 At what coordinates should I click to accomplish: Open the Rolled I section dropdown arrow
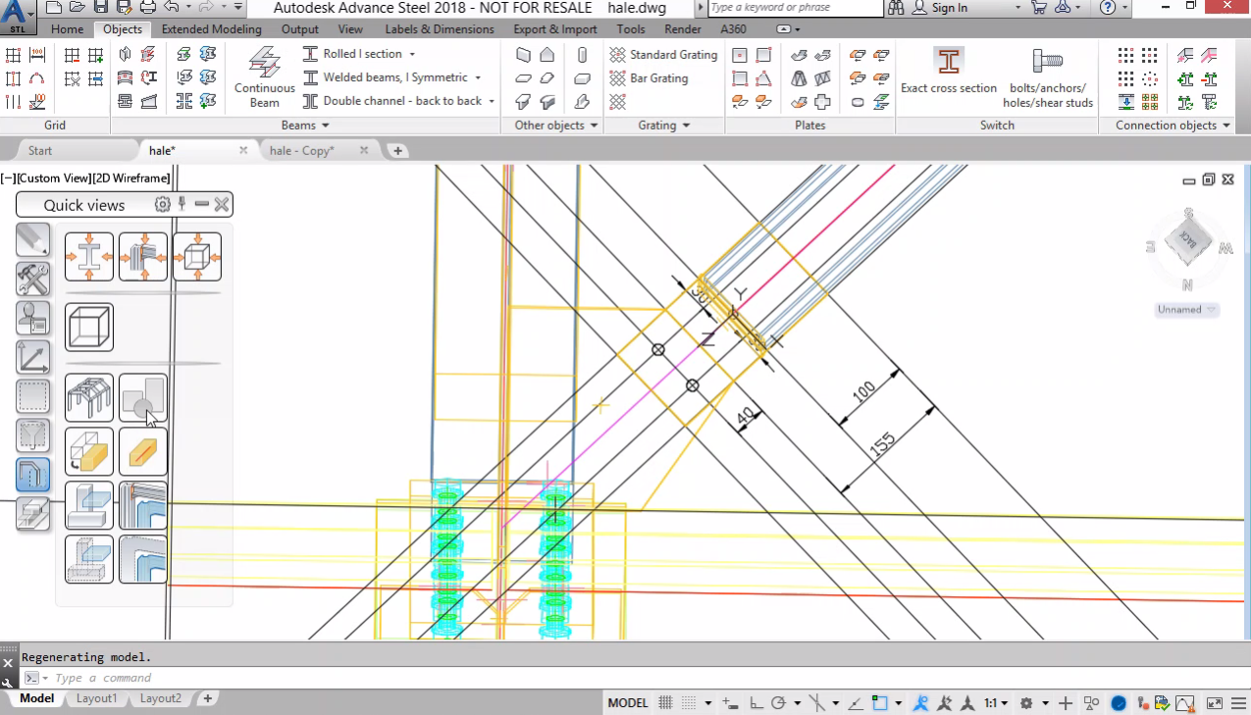412,54
